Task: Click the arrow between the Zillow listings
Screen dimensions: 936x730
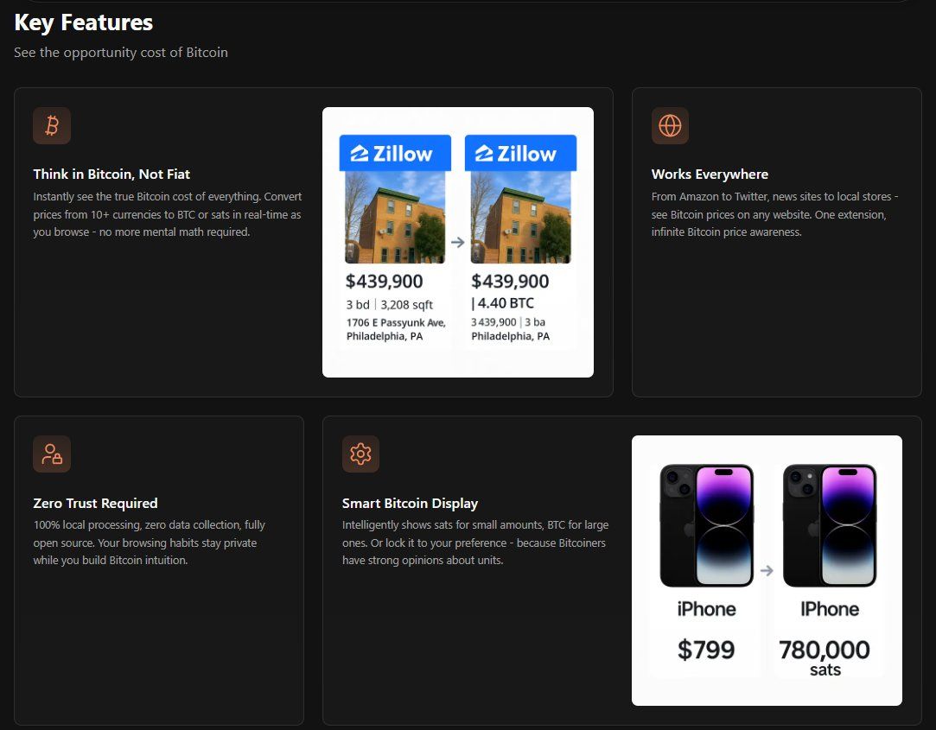Action: [x=458, y=243]
